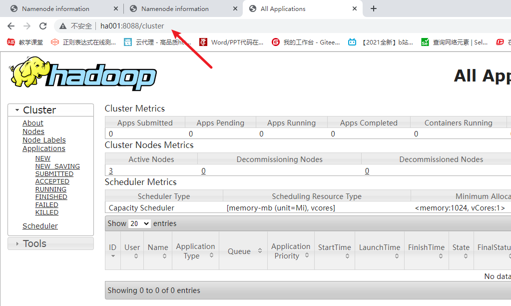Image resolution: width=511 pixels, height=306 pixels.
Task: Sort table by User column
Action: tap(132, 250)
